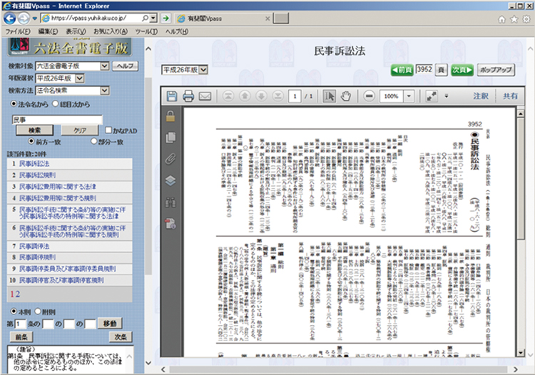Open the 検索対象 dropdown
The height and width of the screenshot is (375, 535).
point(105,66)
